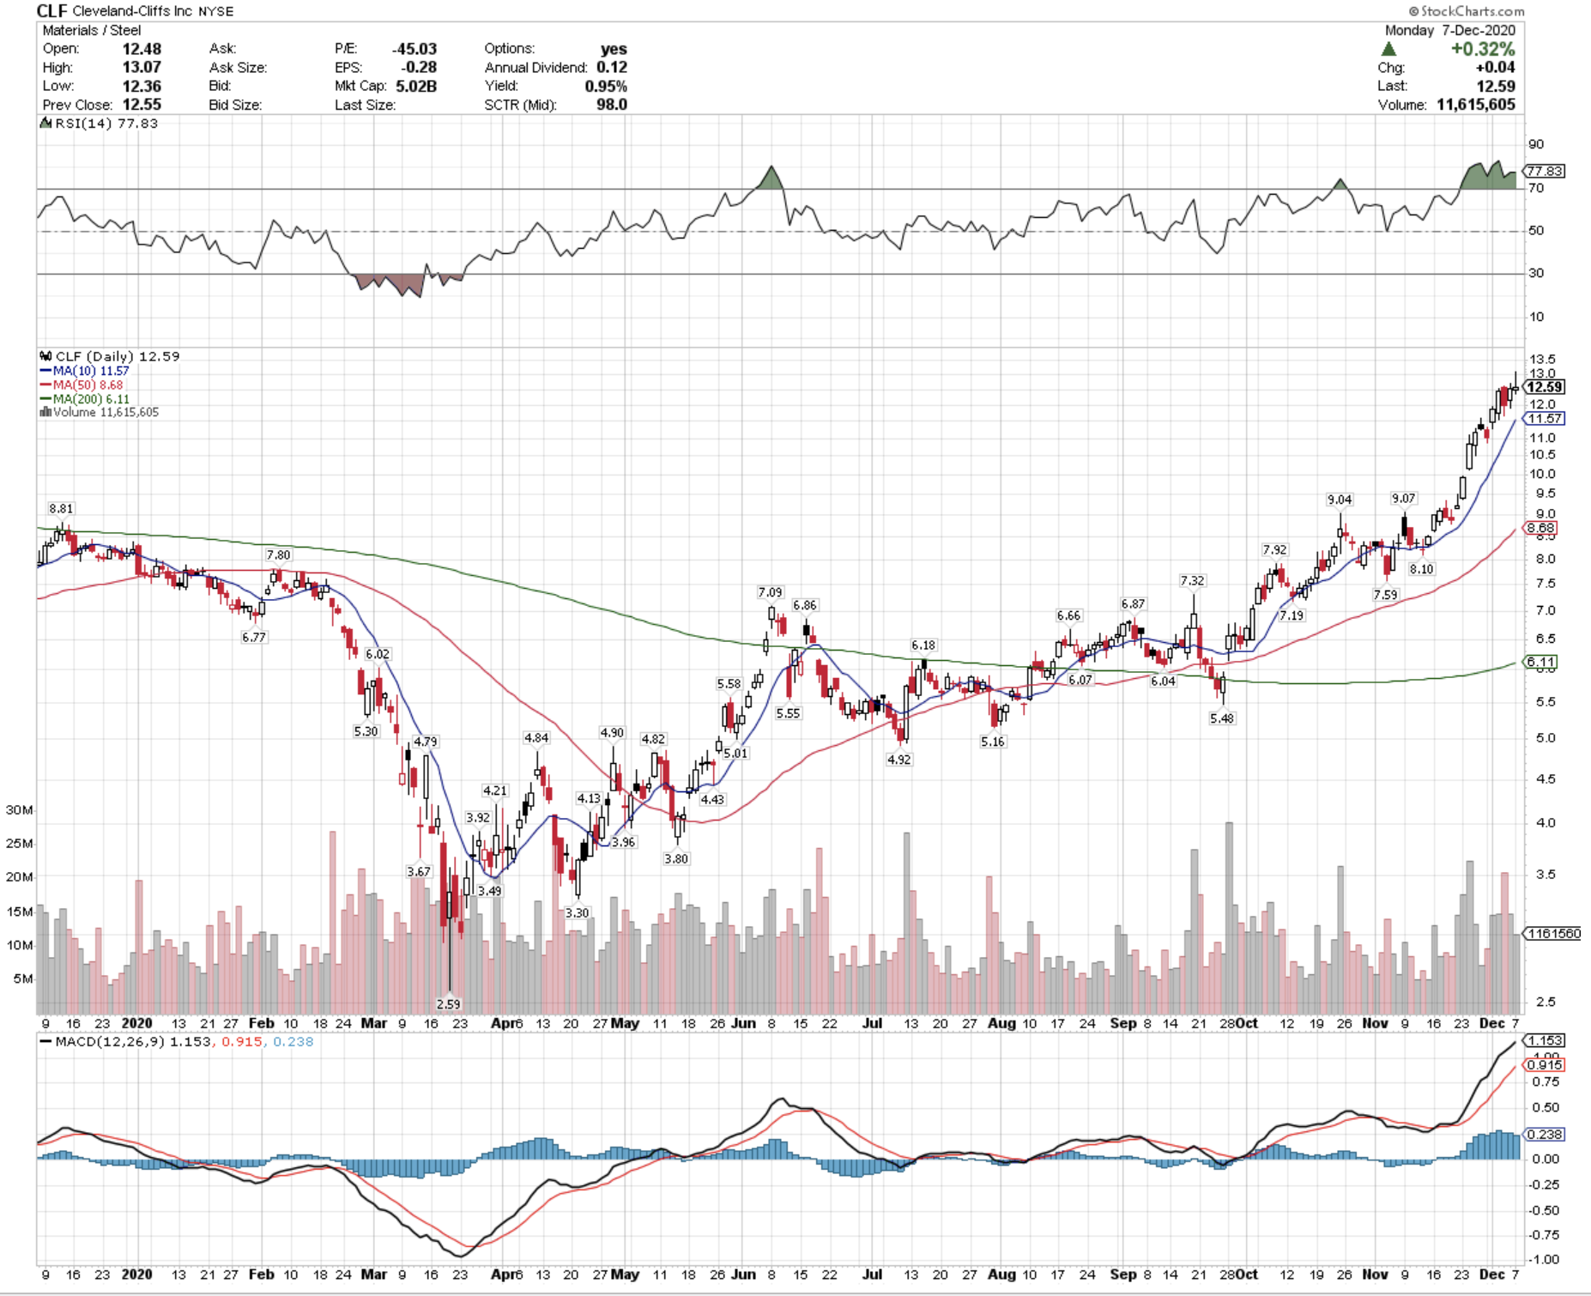Screen dimensions: 1591x1296
Task: Click the 0.915 signal line axis tag
Action: 1544,1064
